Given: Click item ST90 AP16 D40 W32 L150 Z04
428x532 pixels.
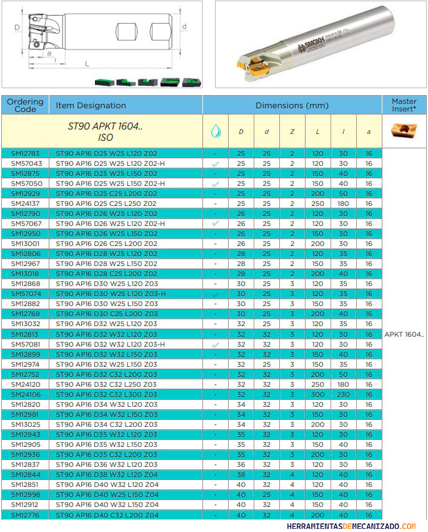Looking at the screenshot, I should (107, 504).
